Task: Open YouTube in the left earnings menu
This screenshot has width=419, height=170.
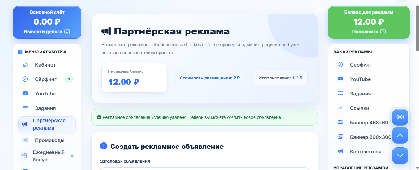Action: coord(47,94)
